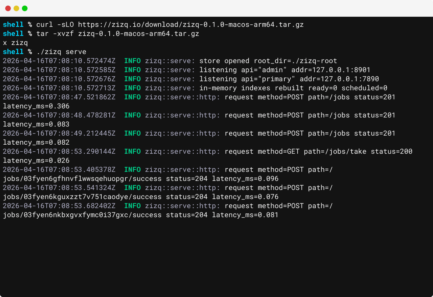Click timestamp 2026-04-16T07:08:10.572474Z
433x297 pixels.
click(x=59, y=61)
